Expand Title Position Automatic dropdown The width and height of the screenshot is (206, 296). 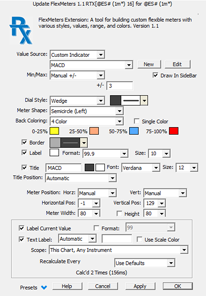pos(81,178)
